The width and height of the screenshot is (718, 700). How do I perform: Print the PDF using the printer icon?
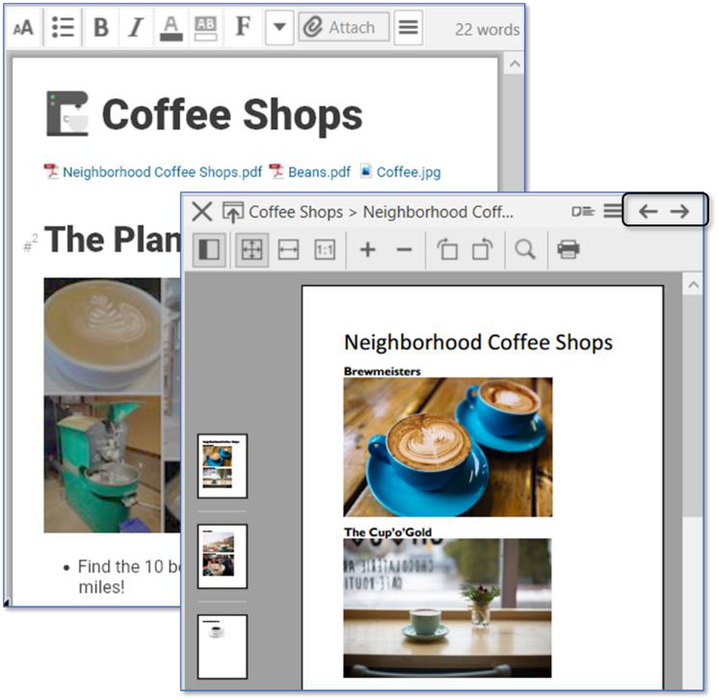(x=569, y=250)
